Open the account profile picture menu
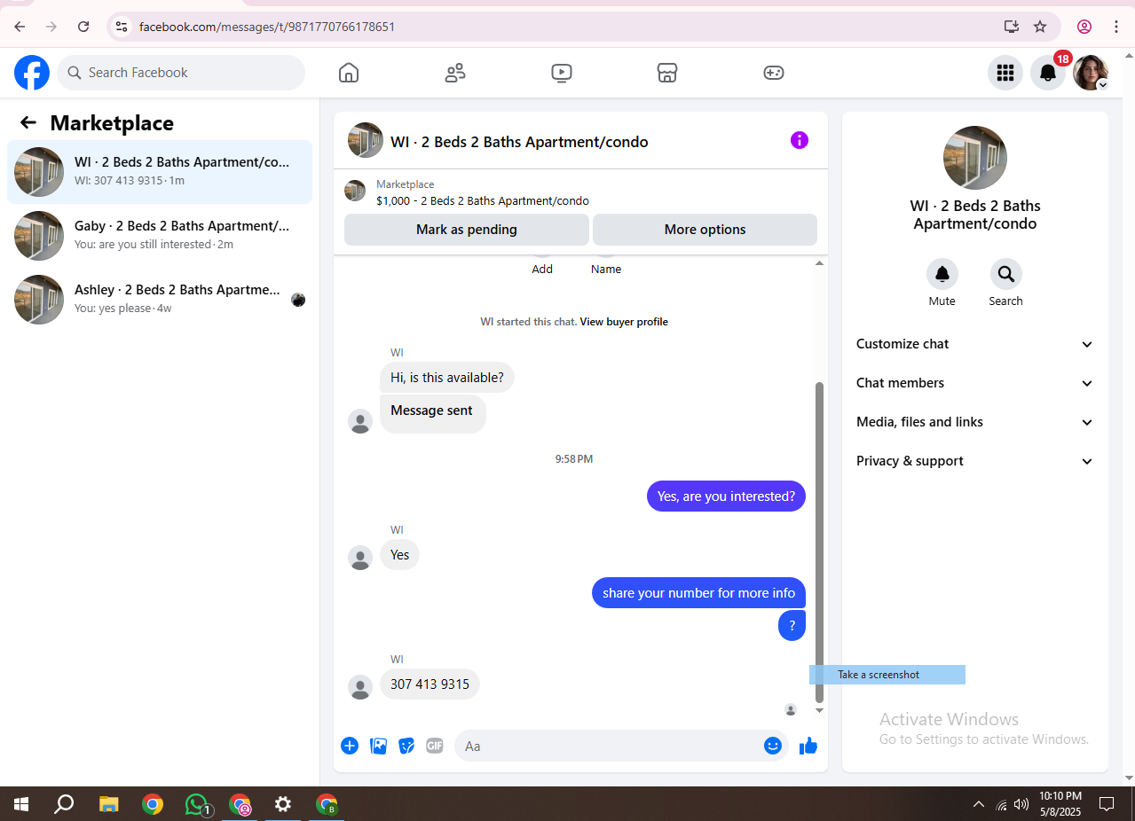1135x821 pixels. click(x=1091, y=73)
